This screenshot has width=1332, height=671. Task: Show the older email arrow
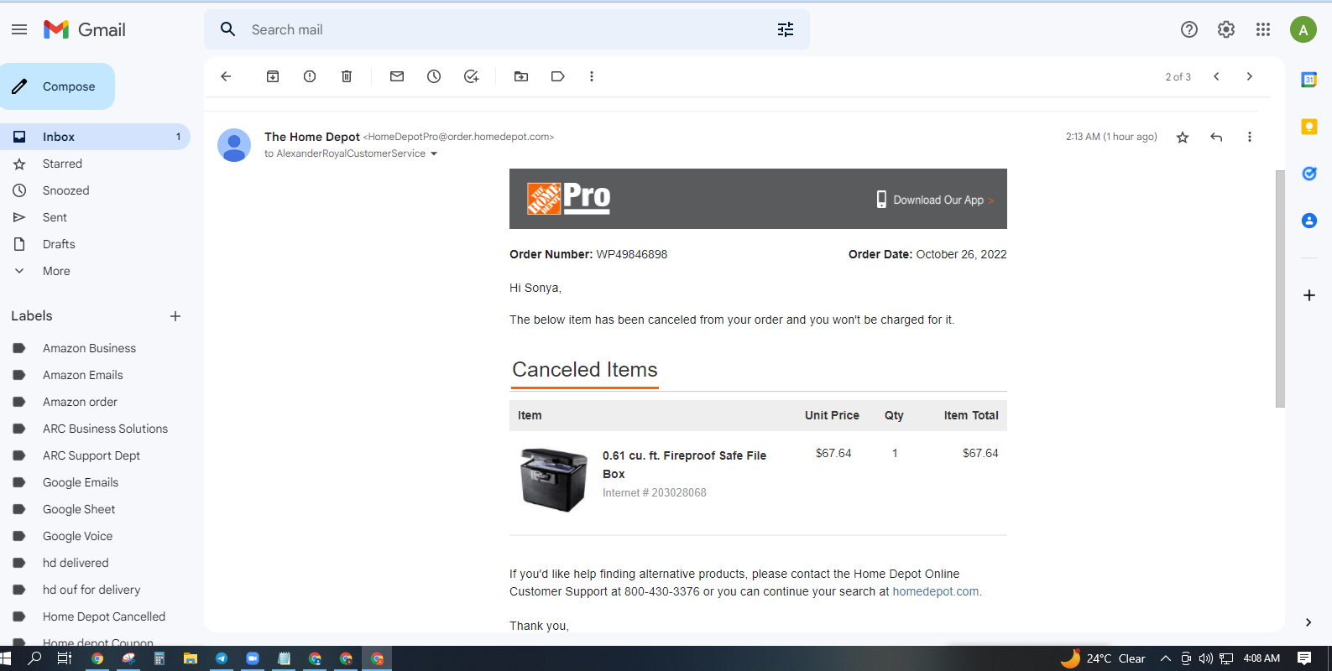[1250, 76]
